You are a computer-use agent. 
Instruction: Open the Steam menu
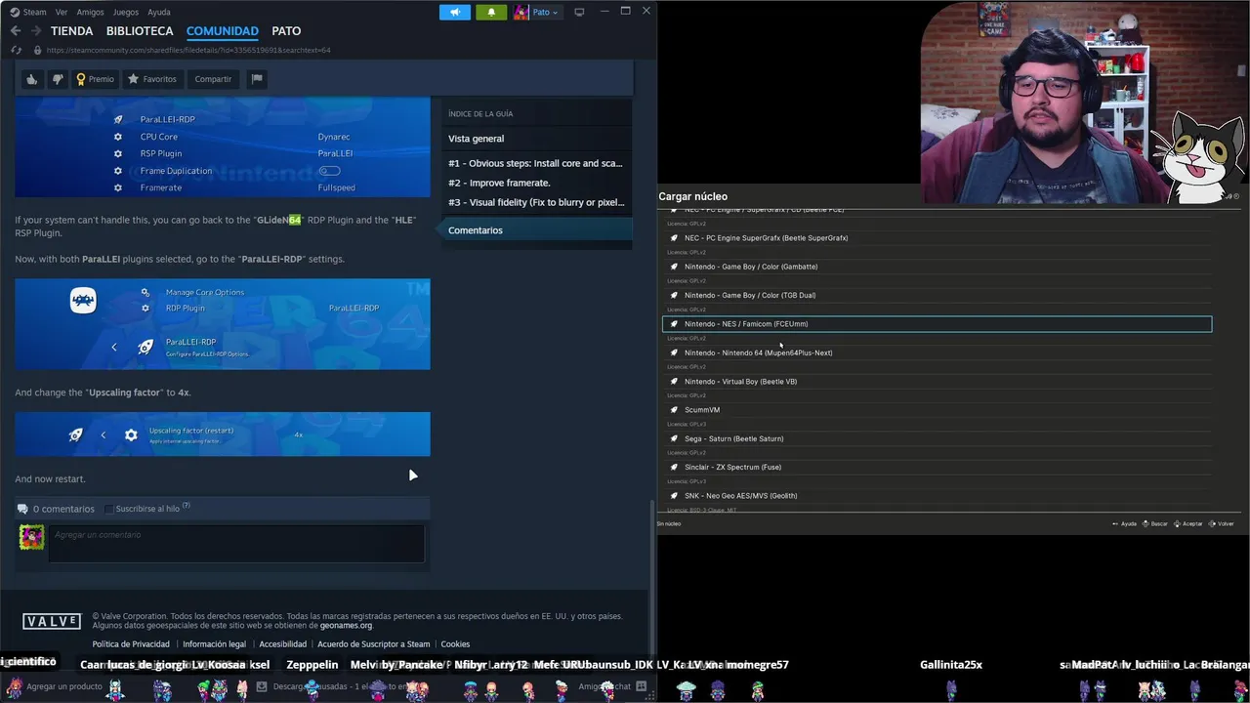pyautogui.click(x=28, y=12)
